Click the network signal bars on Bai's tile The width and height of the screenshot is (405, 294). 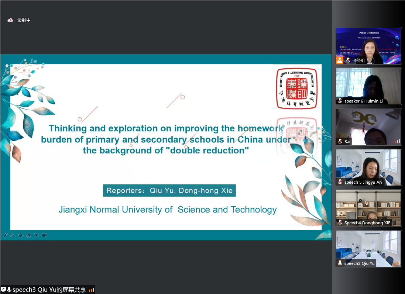(x=397, y=141)
